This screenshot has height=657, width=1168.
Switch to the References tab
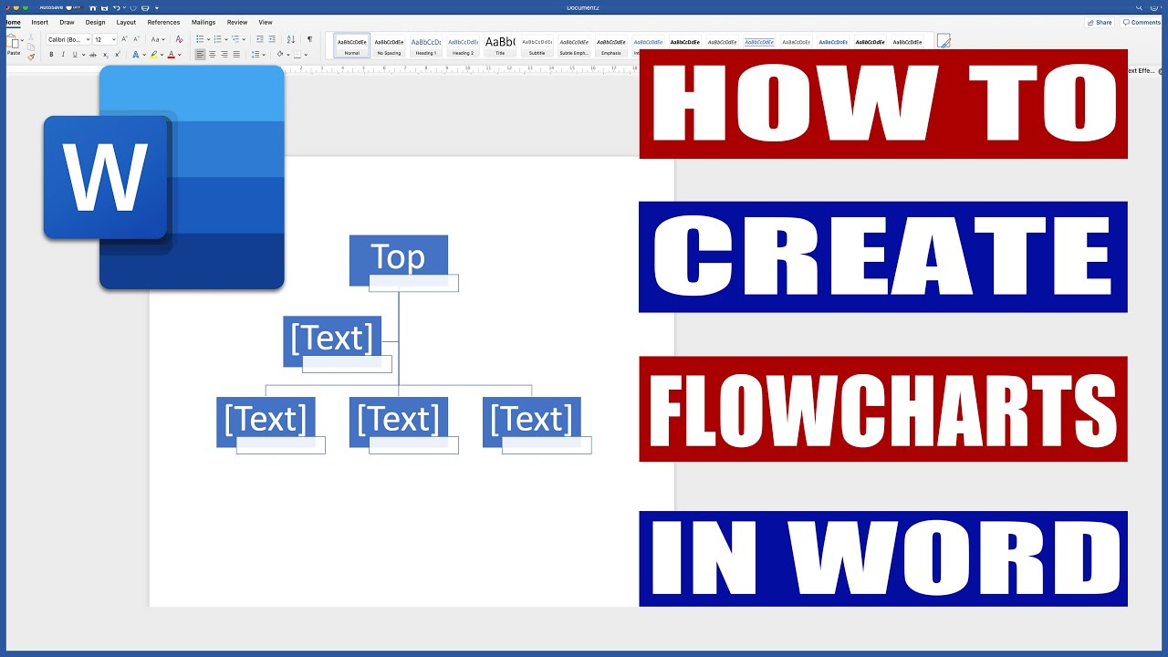click(x=163, y=22)
